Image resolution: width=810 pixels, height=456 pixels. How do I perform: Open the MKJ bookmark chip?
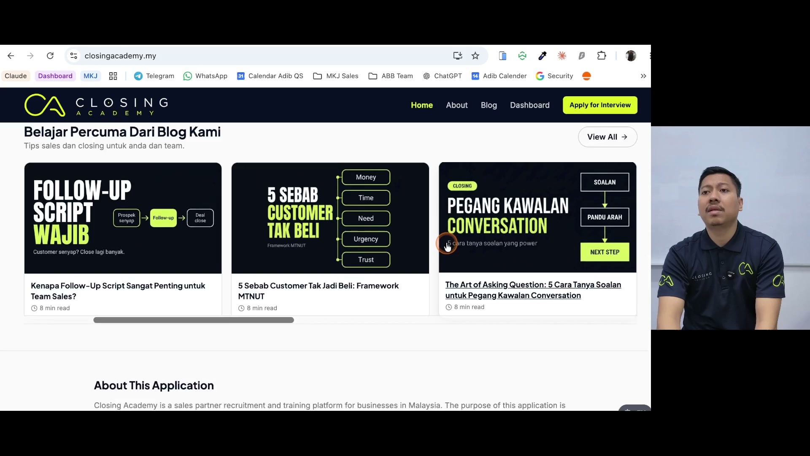(x=90, y=76)
